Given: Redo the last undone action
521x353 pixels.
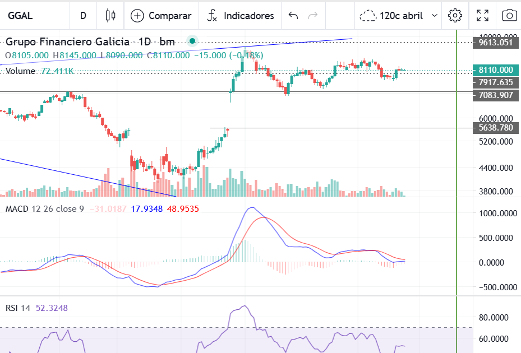Looking at the screenshot, I should click(313, 16).
